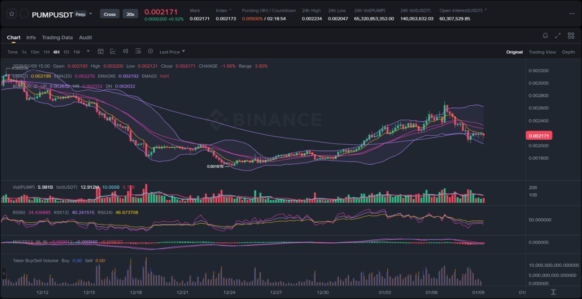Viewport: 582px width, 299px height.
Task: Expand the PUMPUSDT pair selector arrow
Action: 90,14
